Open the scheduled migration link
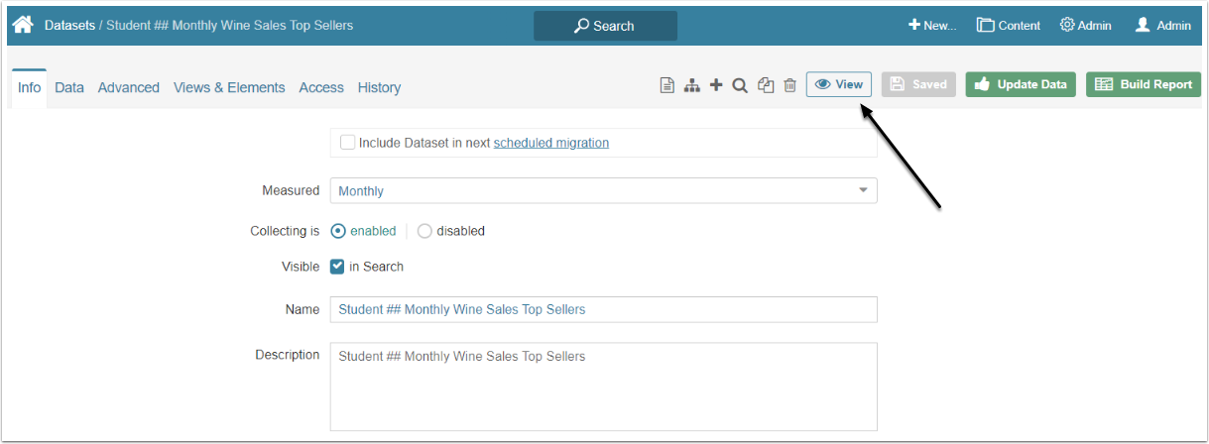Image resolution: width=1209 pixels, height=444 pixels. (551, 143)
